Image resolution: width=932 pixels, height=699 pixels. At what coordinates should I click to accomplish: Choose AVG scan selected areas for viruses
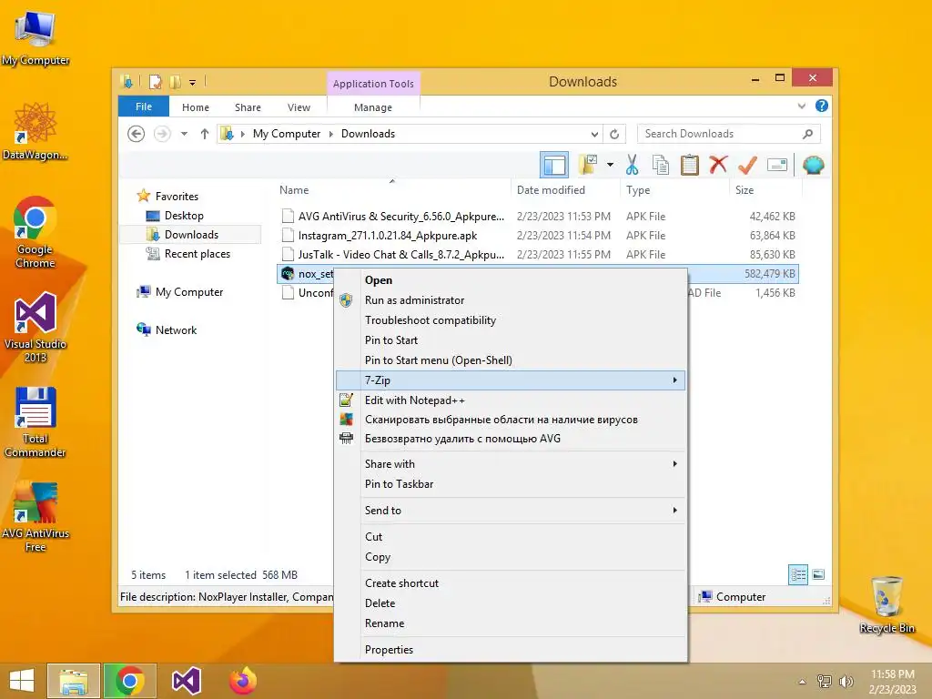pyautogui.click(x=511, y=420)
